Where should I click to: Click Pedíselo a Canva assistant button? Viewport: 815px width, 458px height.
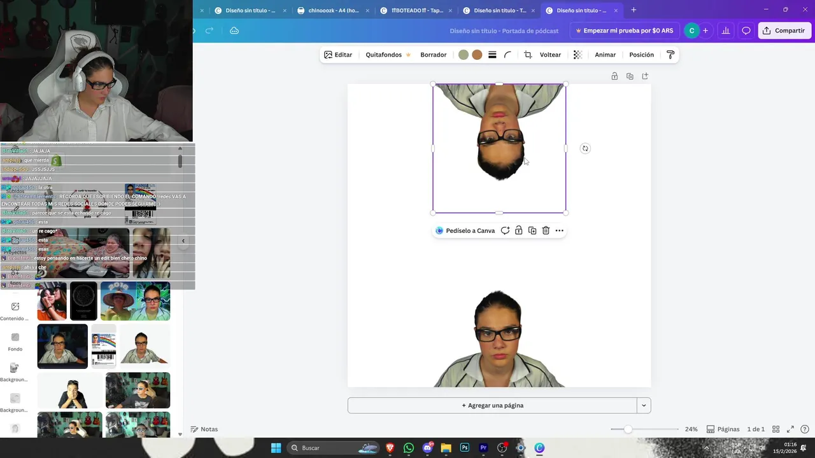pyautogui.click(x=465, y=230)
